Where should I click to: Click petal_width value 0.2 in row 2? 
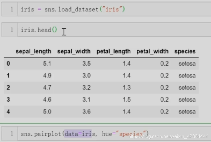[x=164, y=88]
